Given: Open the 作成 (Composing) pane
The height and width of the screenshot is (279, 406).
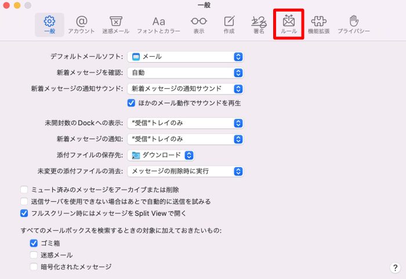Looking at the screenshot, I should 229,25.
